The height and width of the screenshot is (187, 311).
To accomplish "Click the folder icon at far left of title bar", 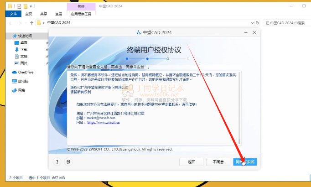I will [10, 6].
